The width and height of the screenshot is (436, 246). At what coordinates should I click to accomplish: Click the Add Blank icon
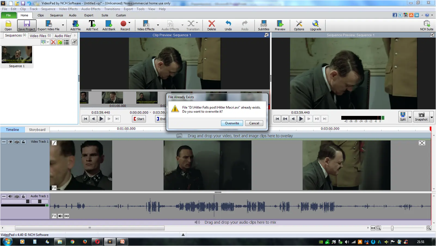[x=109, y=25]
